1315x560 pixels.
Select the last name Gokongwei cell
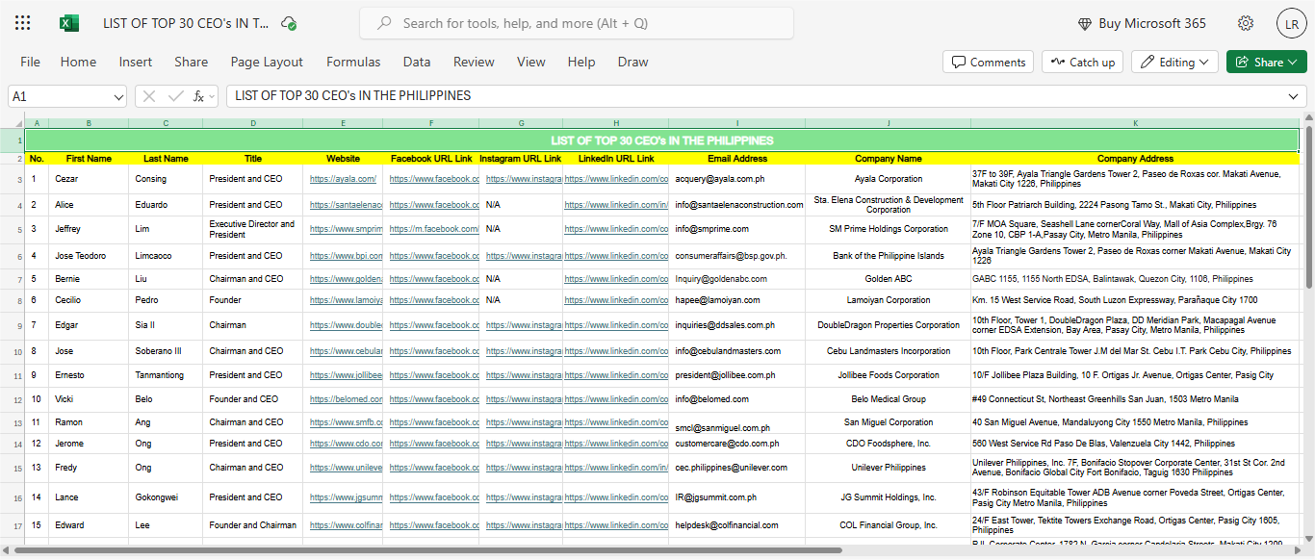[x=166, y=497]
